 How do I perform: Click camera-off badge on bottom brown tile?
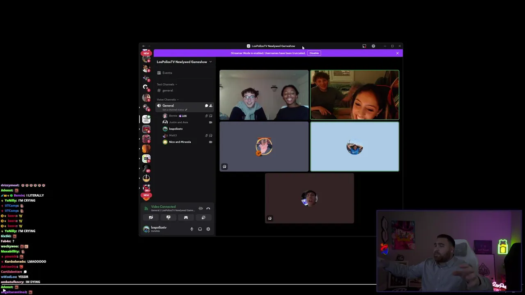click(x=270, y=218)
